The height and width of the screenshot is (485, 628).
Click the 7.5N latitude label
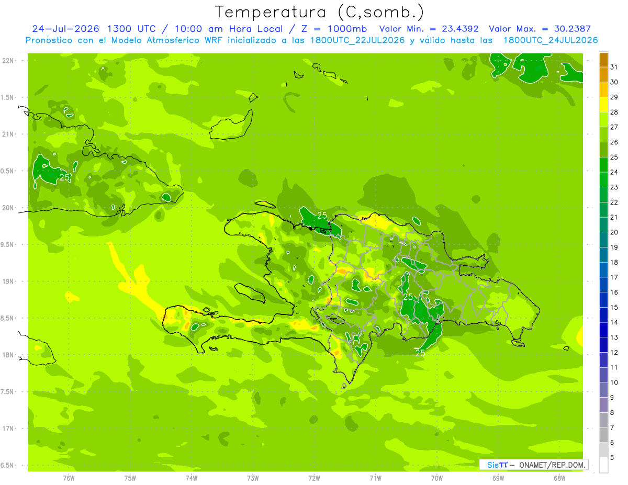point(8,392)
